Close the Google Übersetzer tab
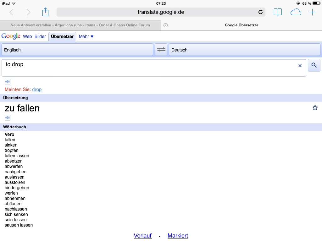322x241 pixels. point(165,25)
